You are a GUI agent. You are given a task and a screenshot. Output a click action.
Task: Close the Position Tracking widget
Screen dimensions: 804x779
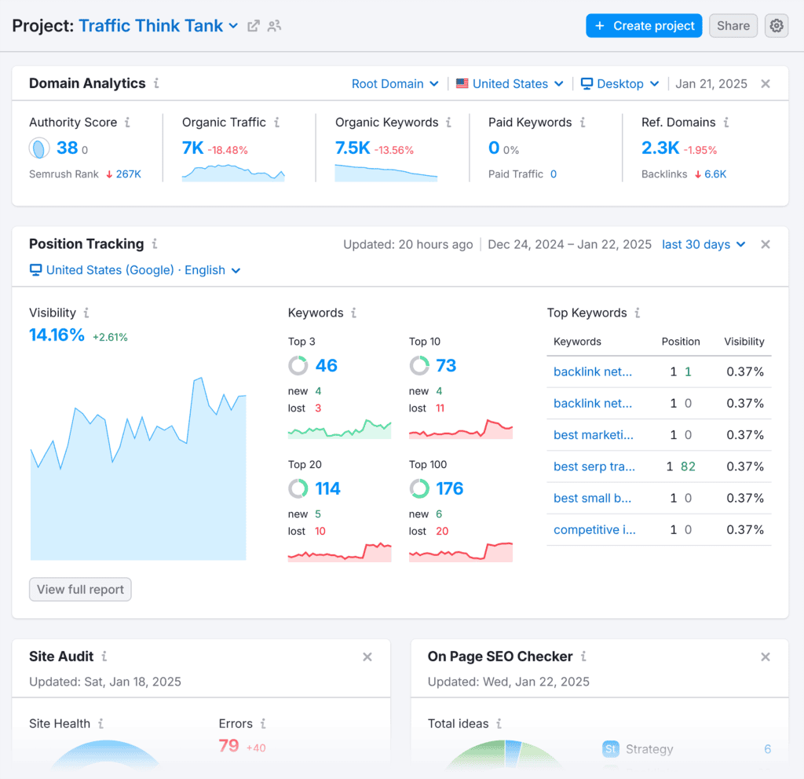pyautogui.click(x=766, y=244)
